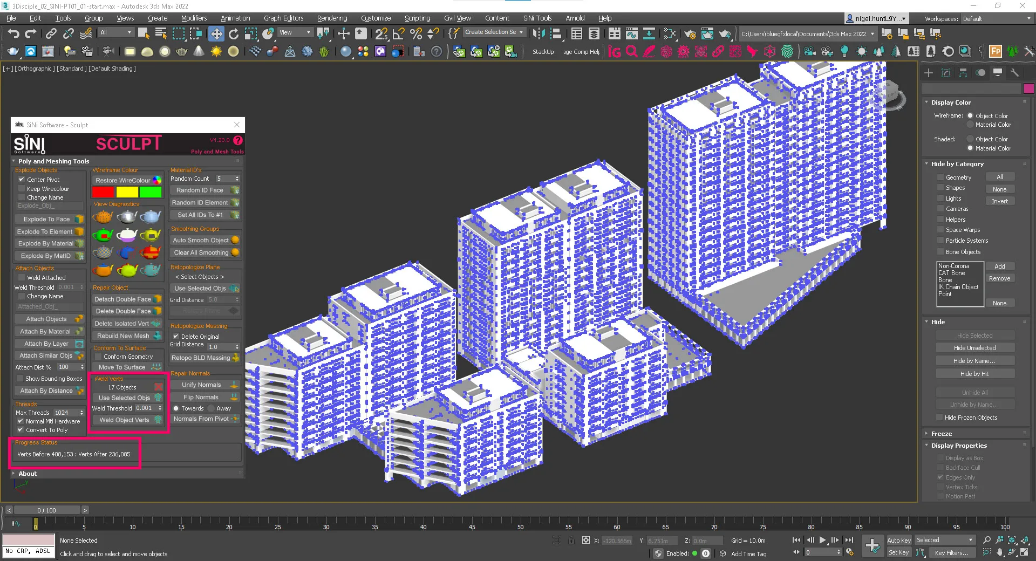Click the Rectangular Selection Region icon
This screenshot has width=1036, height=561.
[x=178, y=34]
